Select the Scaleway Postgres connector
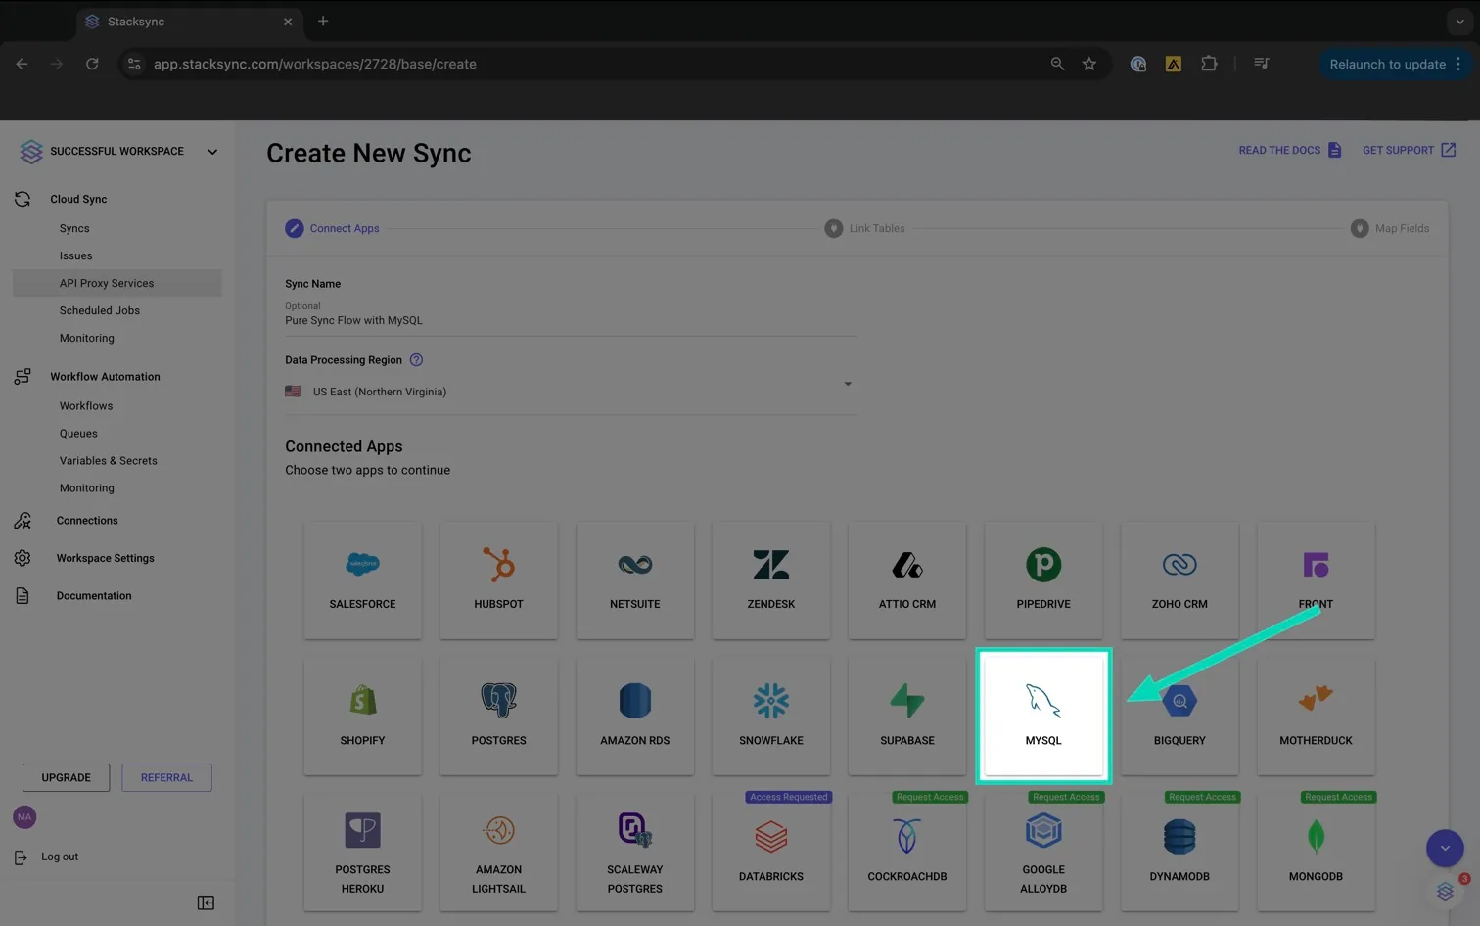 click(x=634, y=853)
